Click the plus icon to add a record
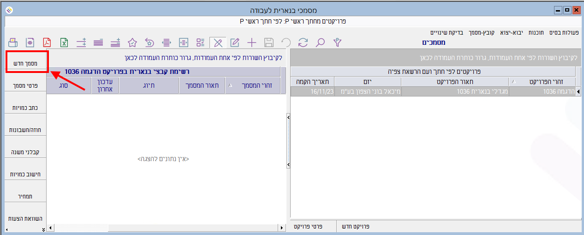Image resolution: width=584 pixels, height=235 pixels. tap(251, 42)
